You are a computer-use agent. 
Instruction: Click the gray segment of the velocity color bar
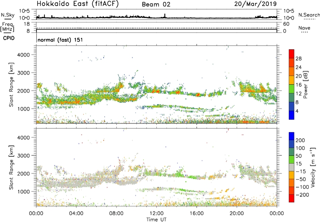coord(292,167)
